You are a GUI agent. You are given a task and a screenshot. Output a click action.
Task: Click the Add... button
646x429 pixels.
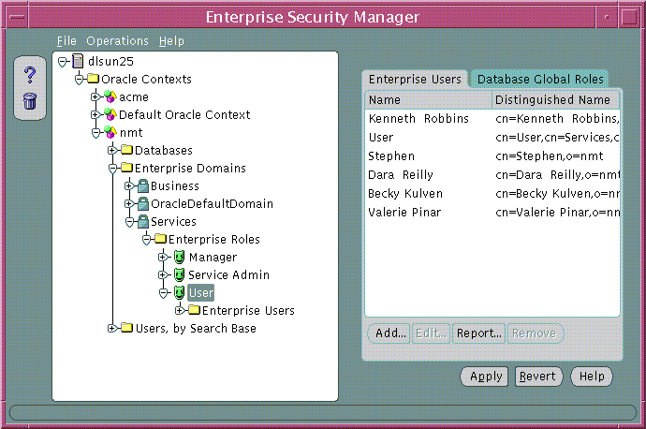tap(389, 333)
